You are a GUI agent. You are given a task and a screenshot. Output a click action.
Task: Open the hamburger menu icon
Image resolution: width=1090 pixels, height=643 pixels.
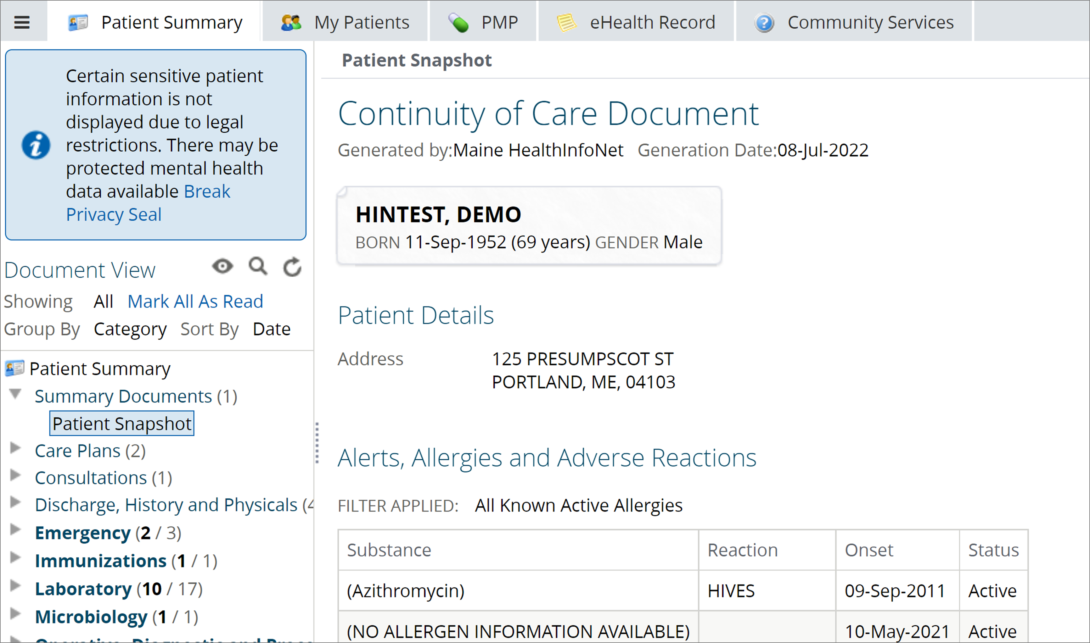(22, 22)
